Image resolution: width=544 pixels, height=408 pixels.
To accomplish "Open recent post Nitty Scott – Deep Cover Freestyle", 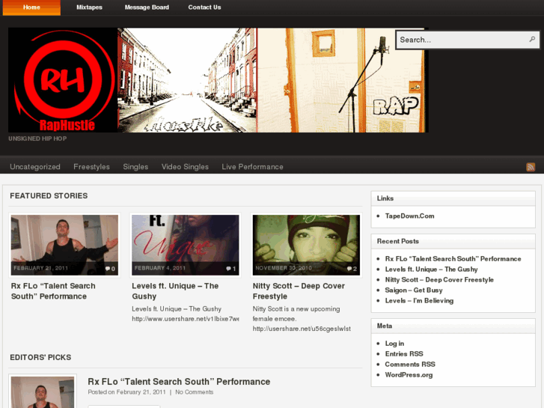I will pyautogui.click(x=439, y=280).
